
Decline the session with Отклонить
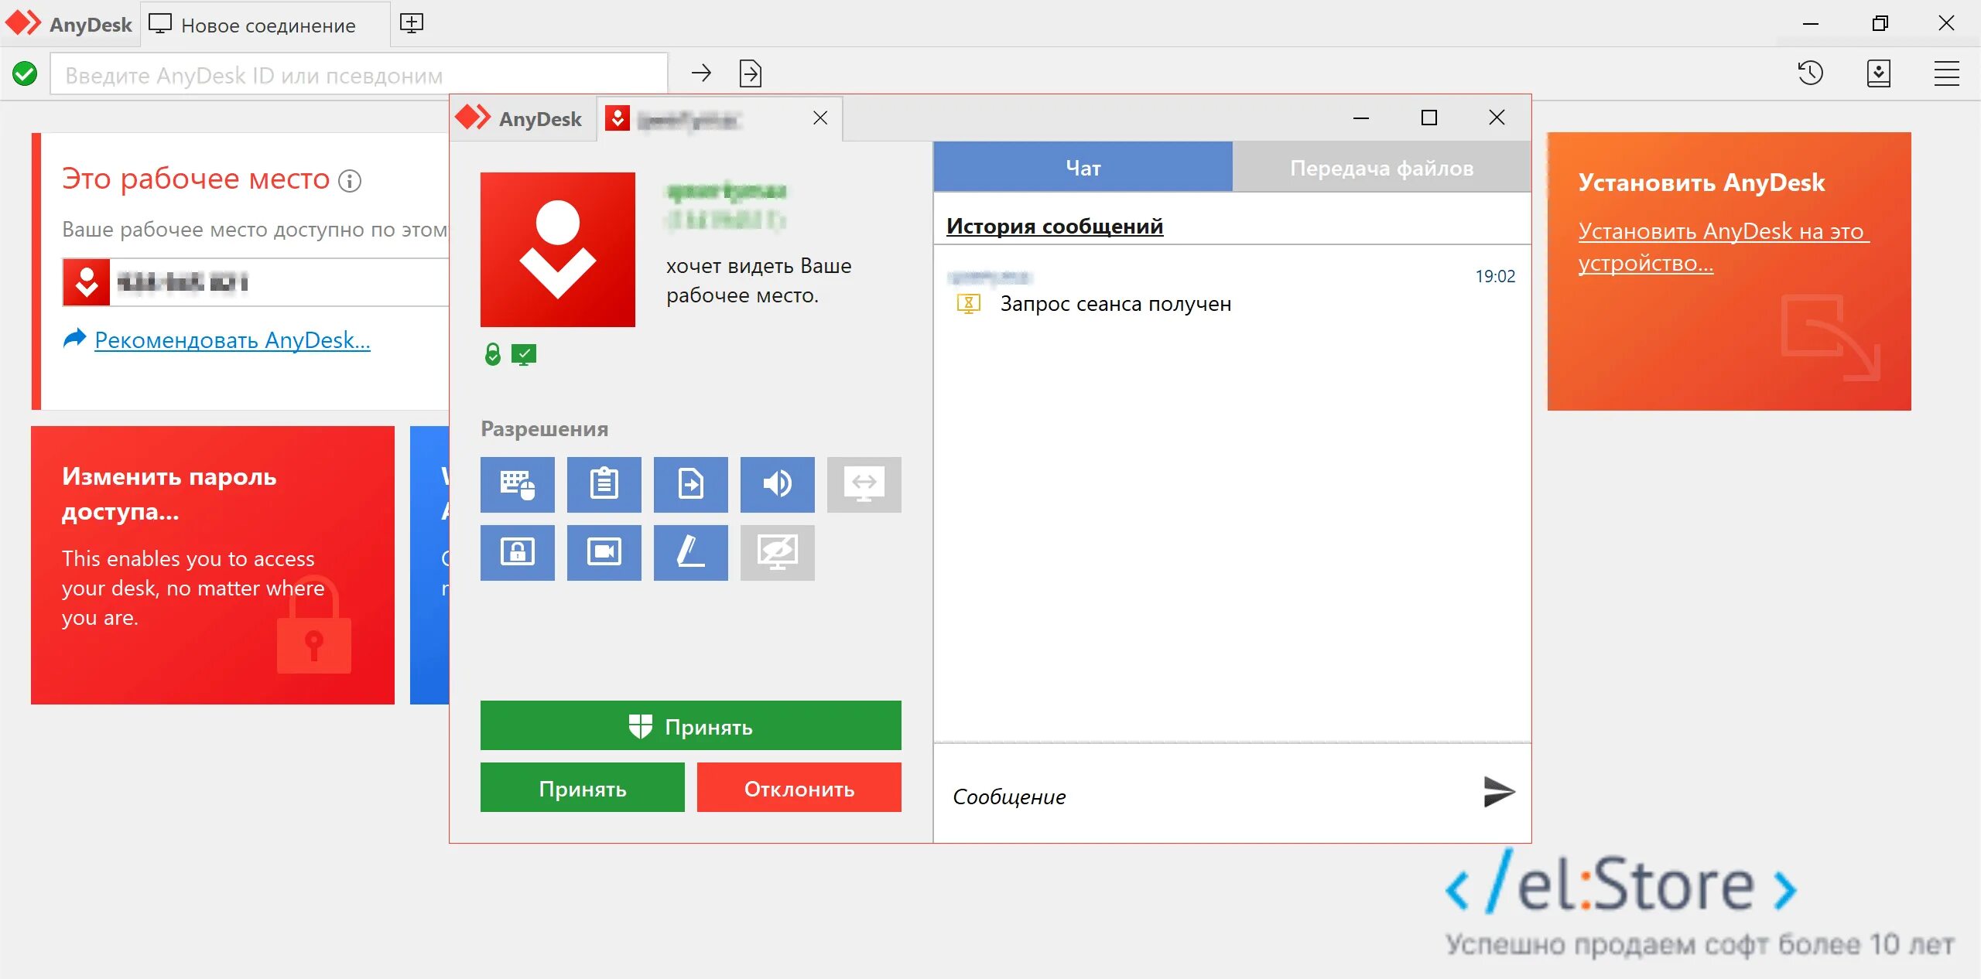click(x=799, y=788)
